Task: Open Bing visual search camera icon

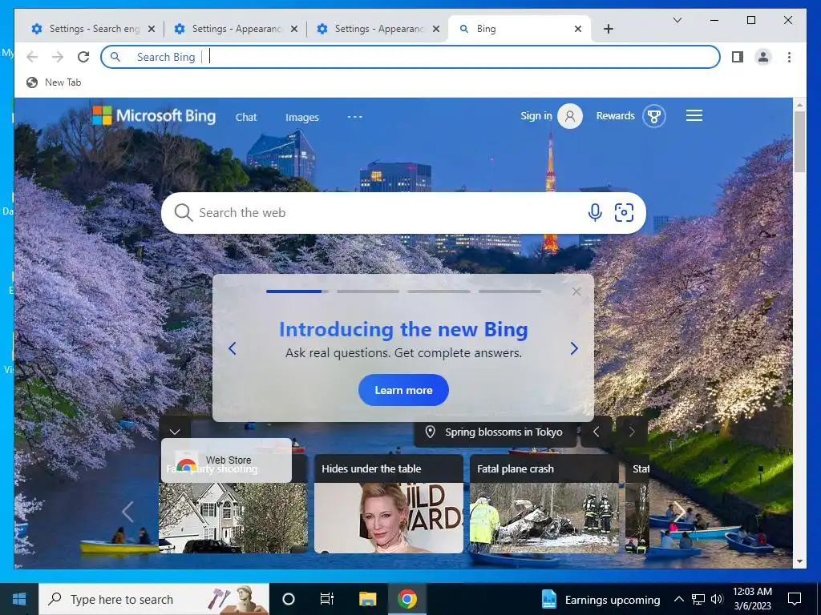Action: point(624,213)
